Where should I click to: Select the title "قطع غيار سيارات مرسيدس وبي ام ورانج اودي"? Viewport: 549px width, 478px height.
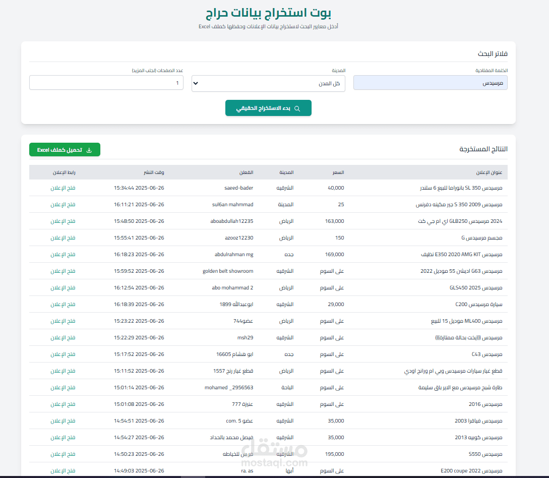pos(453,371)
